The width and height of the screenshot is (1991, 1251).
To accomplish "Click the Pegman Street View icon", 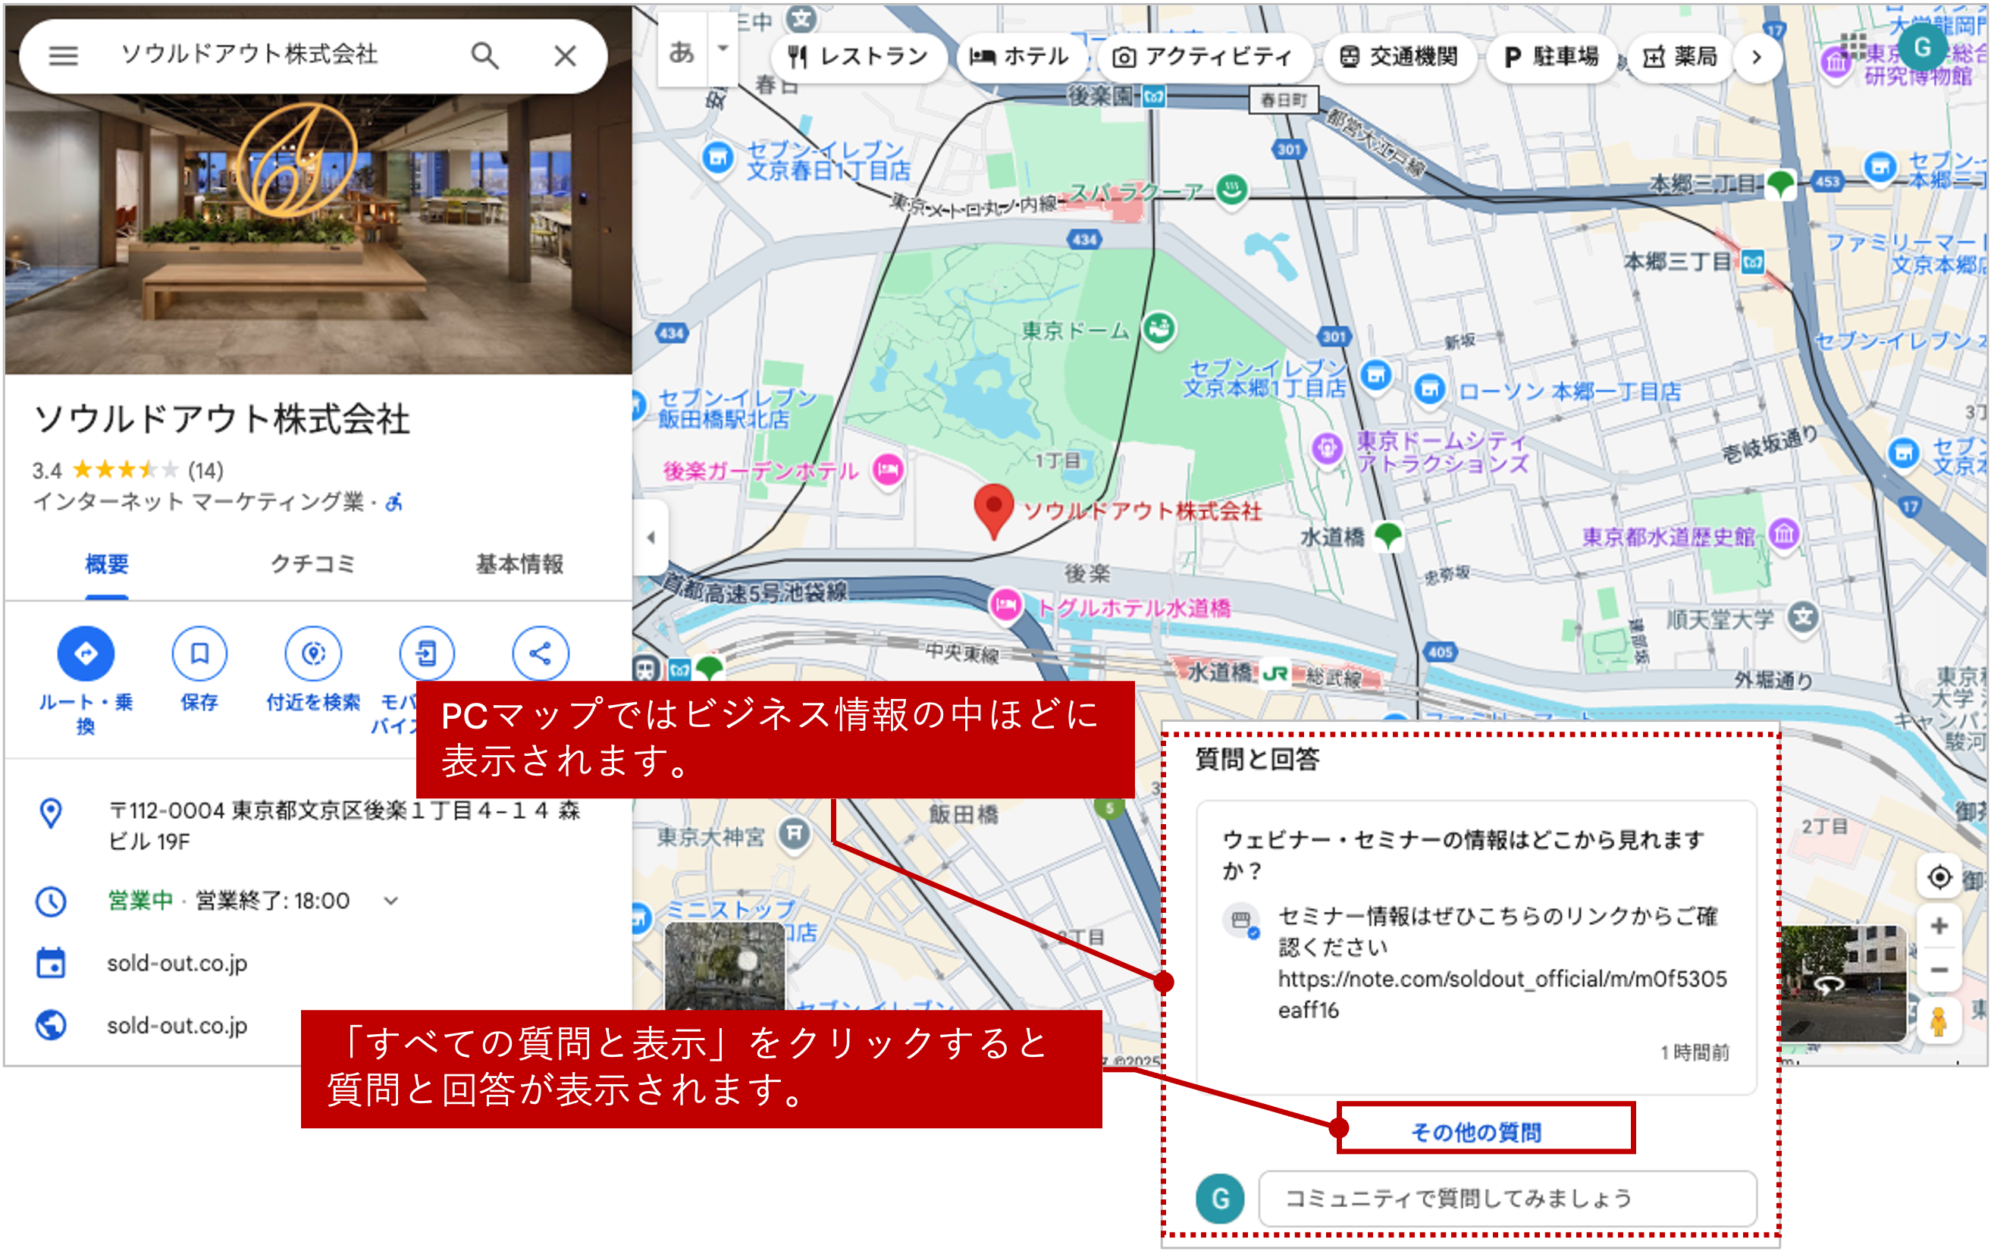I will (1939, 1022).
